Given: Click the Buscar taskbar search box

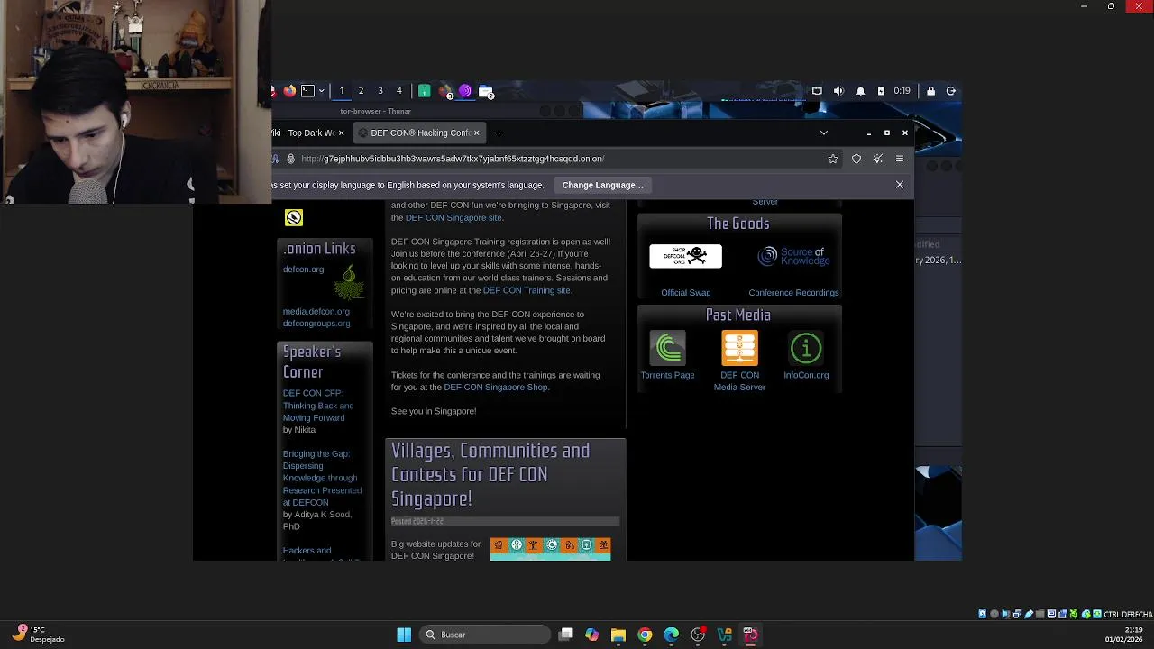Looking at the screenshot, I should [x=485, y=635].
